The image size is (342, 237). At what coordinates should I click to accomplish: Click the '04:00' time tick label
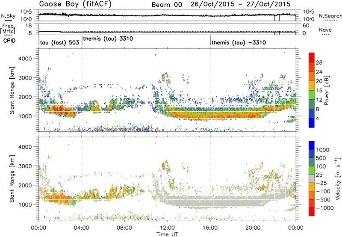(82, 228)
